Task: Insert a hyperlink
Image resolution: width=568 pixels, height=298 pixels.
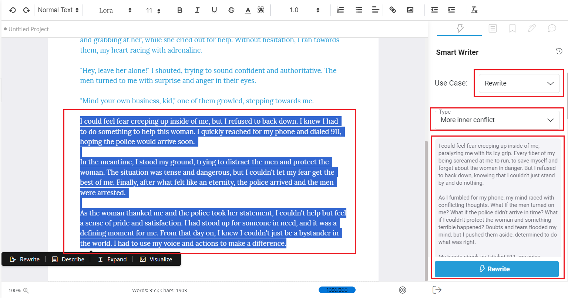Action: [x=392, y=10]
